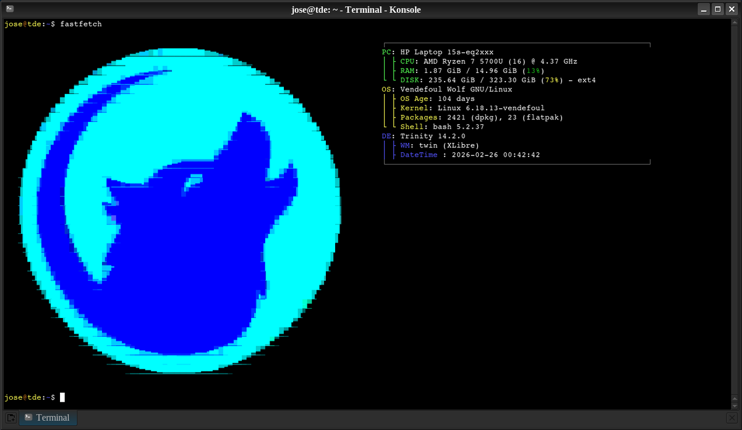Click the Vendefoul wolf logo art

point(179,211)
